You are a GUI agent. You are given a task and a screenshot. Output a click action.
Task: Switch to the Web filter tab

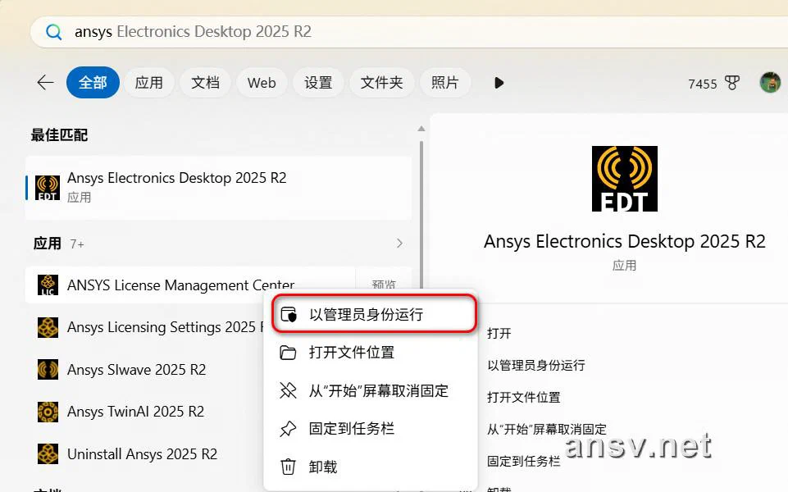pyautogui.click(x=262, y=83)
